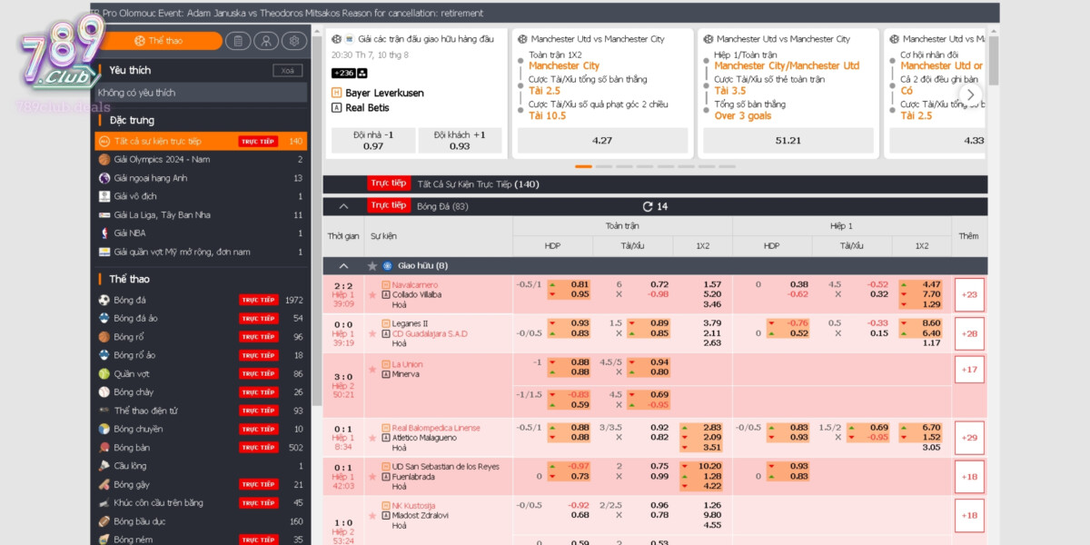
Task: Collapse the Giao hữu (8) group
Action: pyautogui.click(x=343, y=266)
